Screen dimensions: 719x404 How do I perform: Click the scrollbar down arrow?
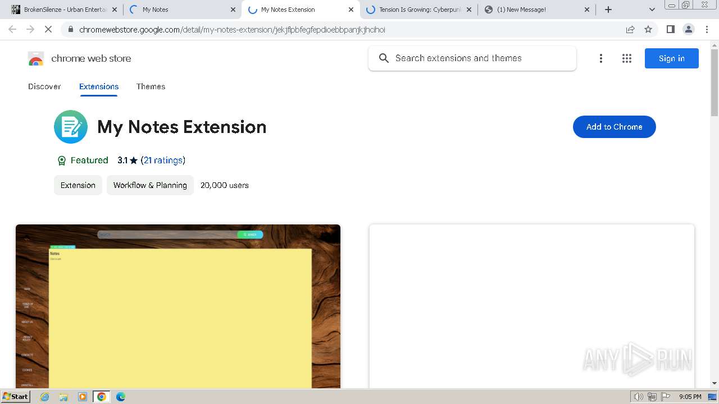click(715, 384)
